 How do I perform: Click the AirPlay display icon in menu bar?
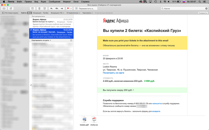[150, 1]
